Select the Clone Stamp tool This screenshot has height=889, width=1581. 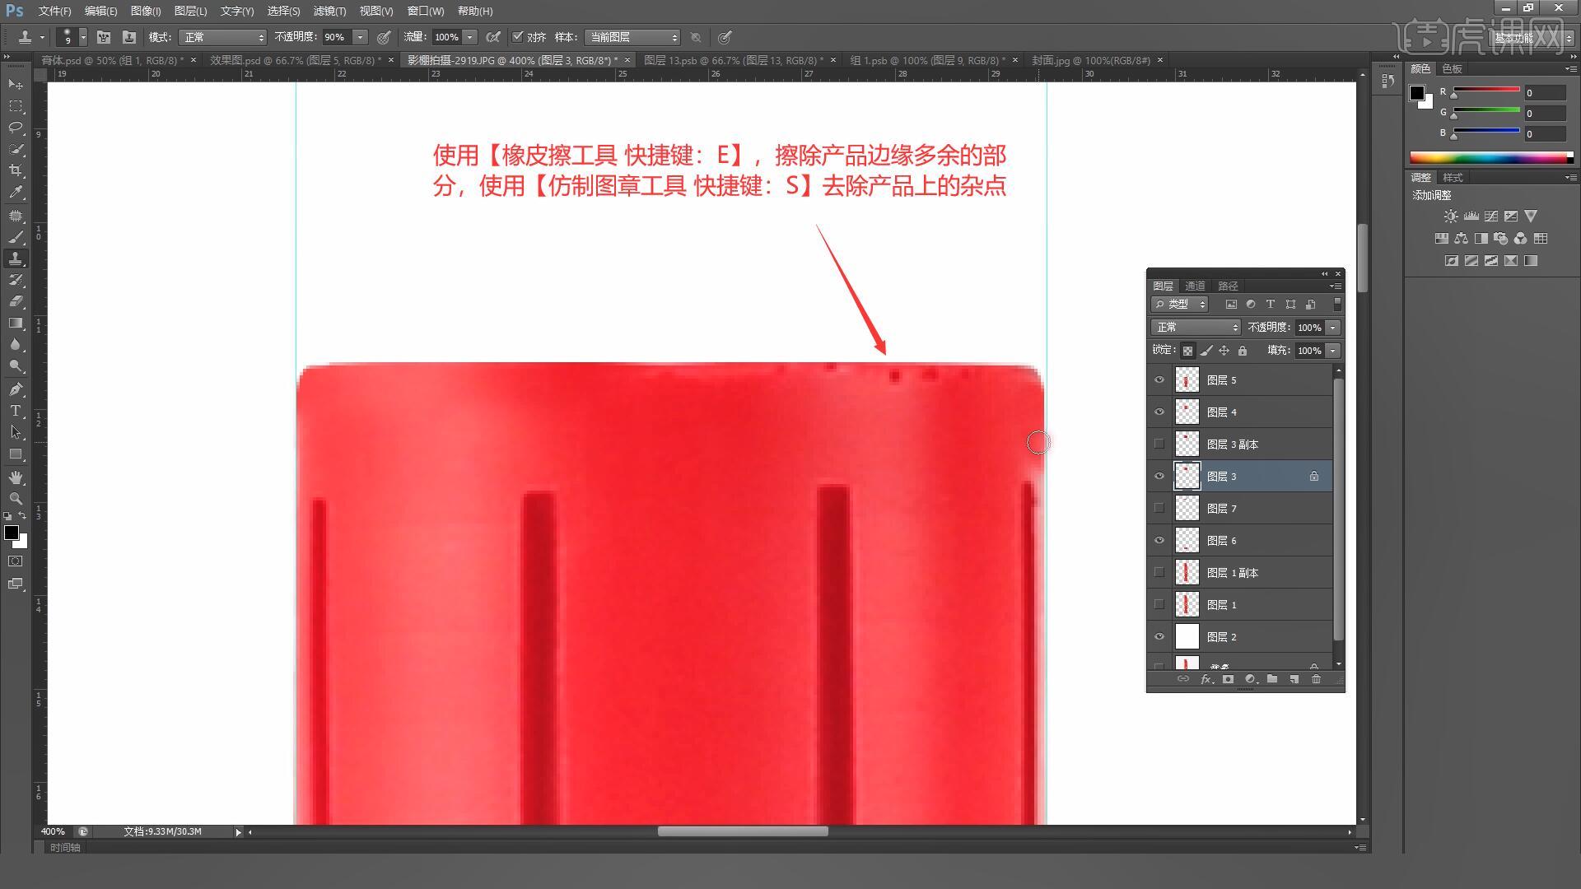click(x=16, y=258)
